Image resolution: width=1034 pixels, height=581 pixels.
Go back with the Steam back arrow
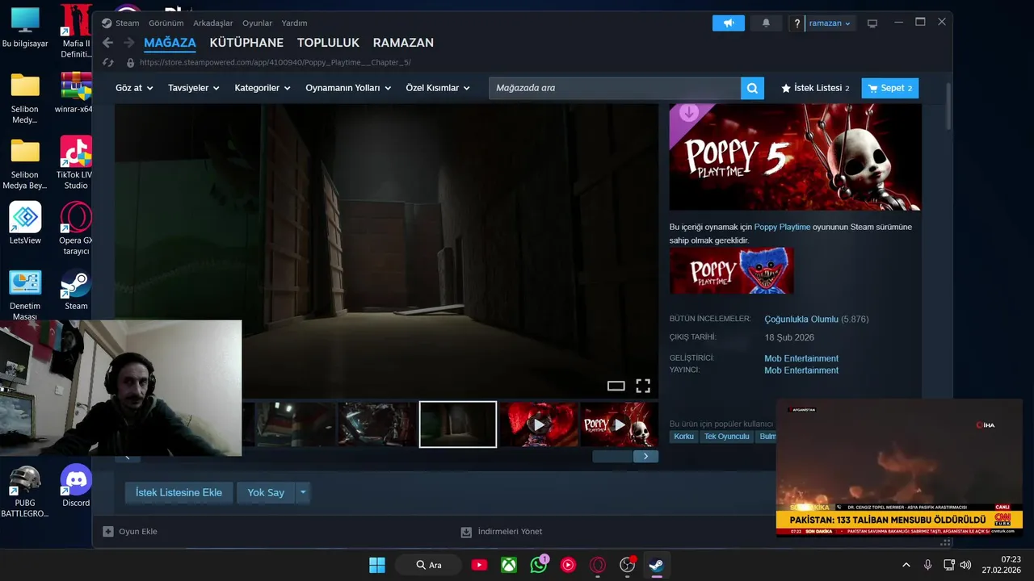[x=107, y=43]
